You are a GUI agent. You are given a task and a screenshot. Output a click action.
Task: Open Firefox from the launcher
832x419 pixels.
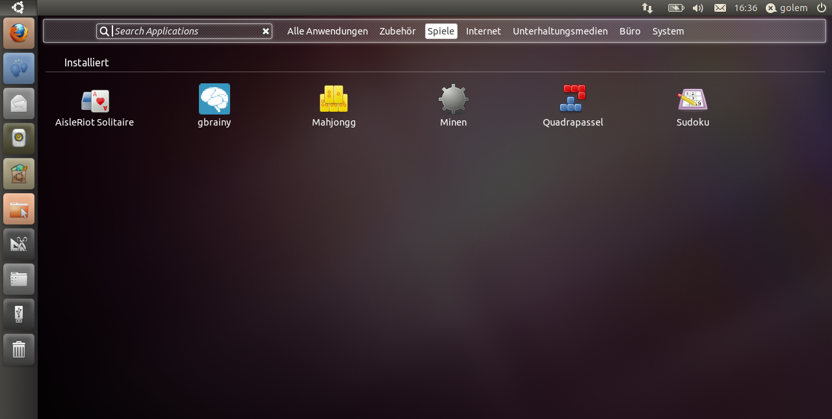tap(19, 33)
